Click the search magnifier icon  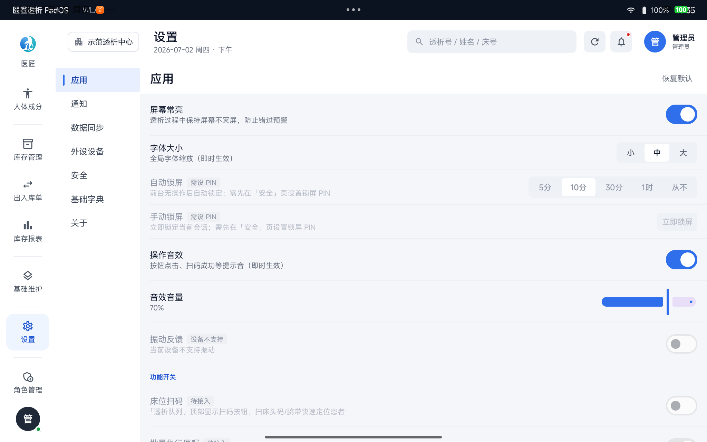(419, 42)
